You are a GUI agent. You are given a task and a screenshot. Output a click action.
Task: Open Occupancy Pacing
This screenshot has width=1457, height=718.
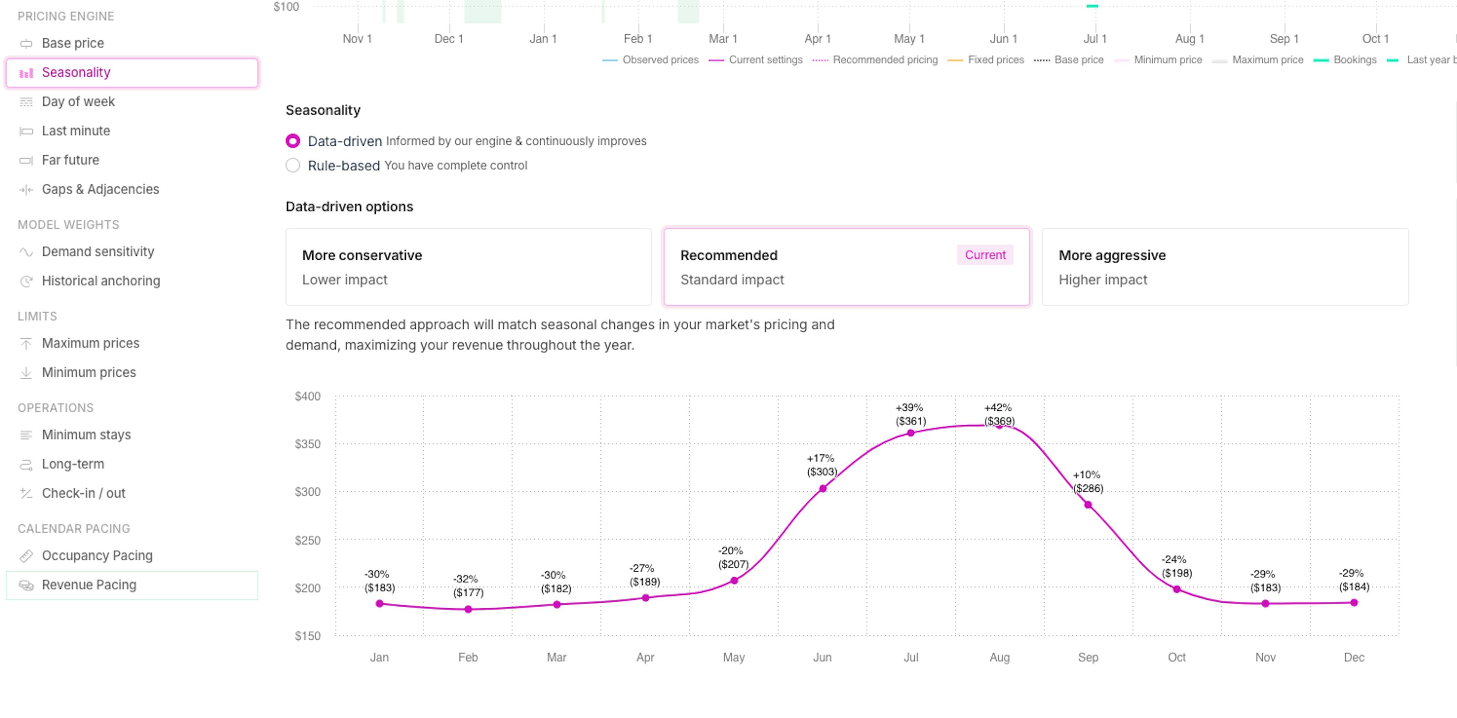132,556
